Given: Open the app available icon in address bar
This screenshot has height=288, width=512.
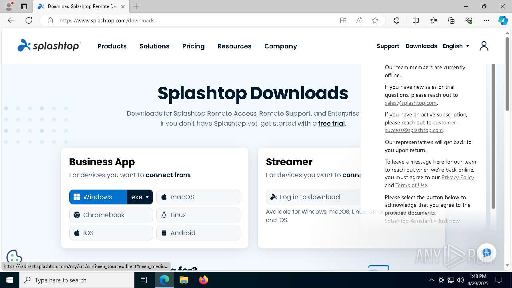Looking at the screenshot, I should pos(343,20).
